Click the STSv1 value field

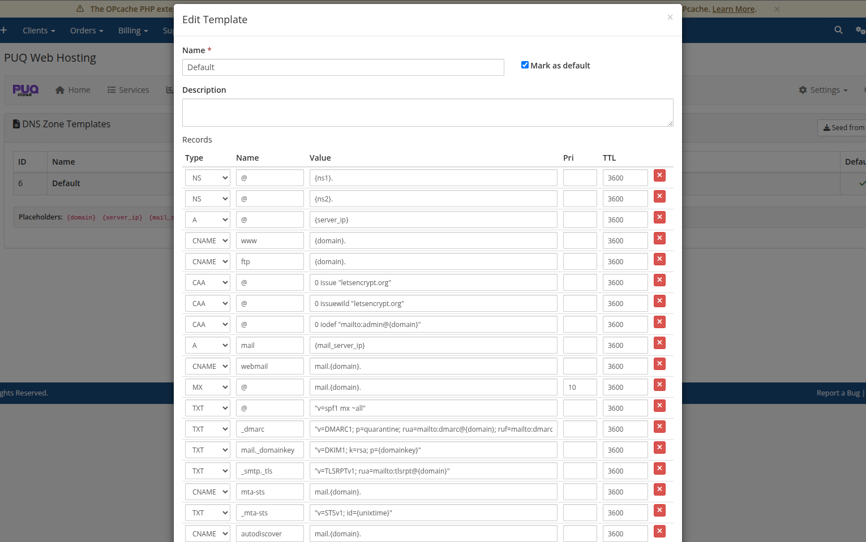(434, 513)
